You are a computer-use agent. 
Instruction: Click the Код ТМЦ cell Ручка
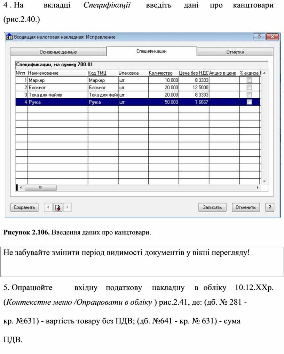(103, 102)
